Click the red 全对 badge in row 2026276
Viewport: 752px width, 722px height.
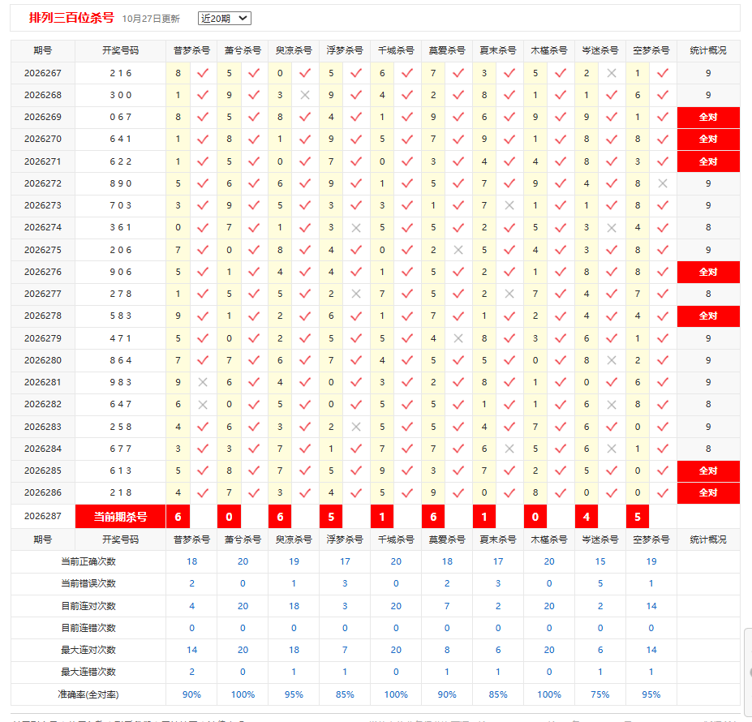(x=708, y=272)
